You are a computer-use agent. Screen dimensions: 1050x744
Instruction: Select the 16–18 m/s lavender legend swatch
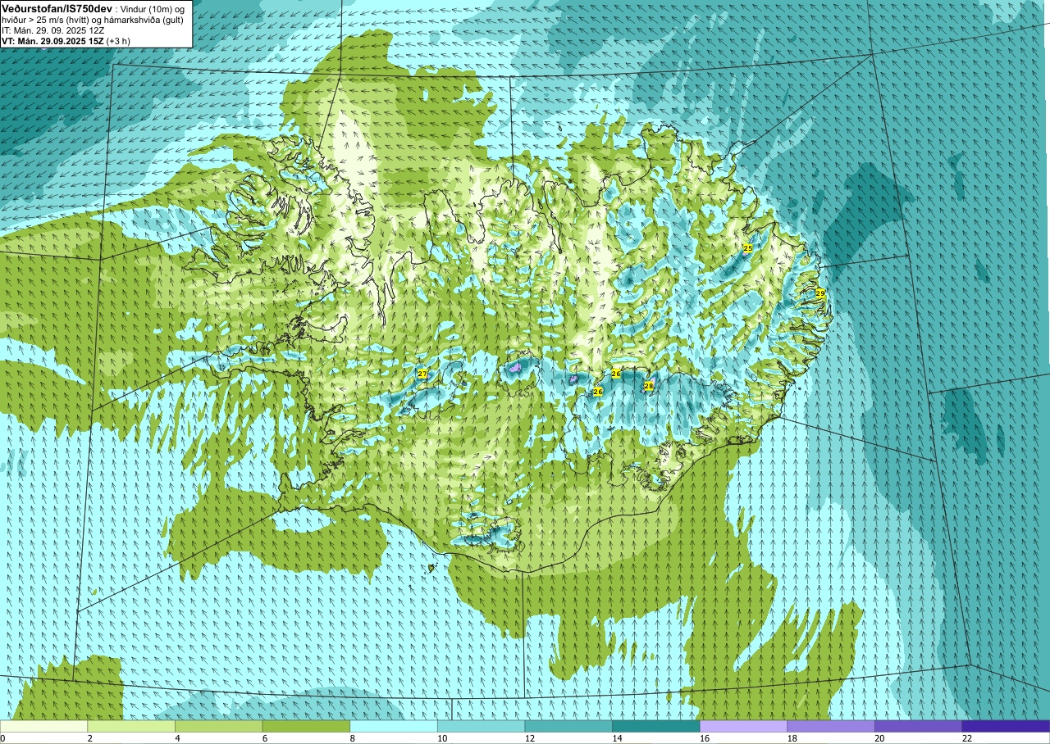743,726
